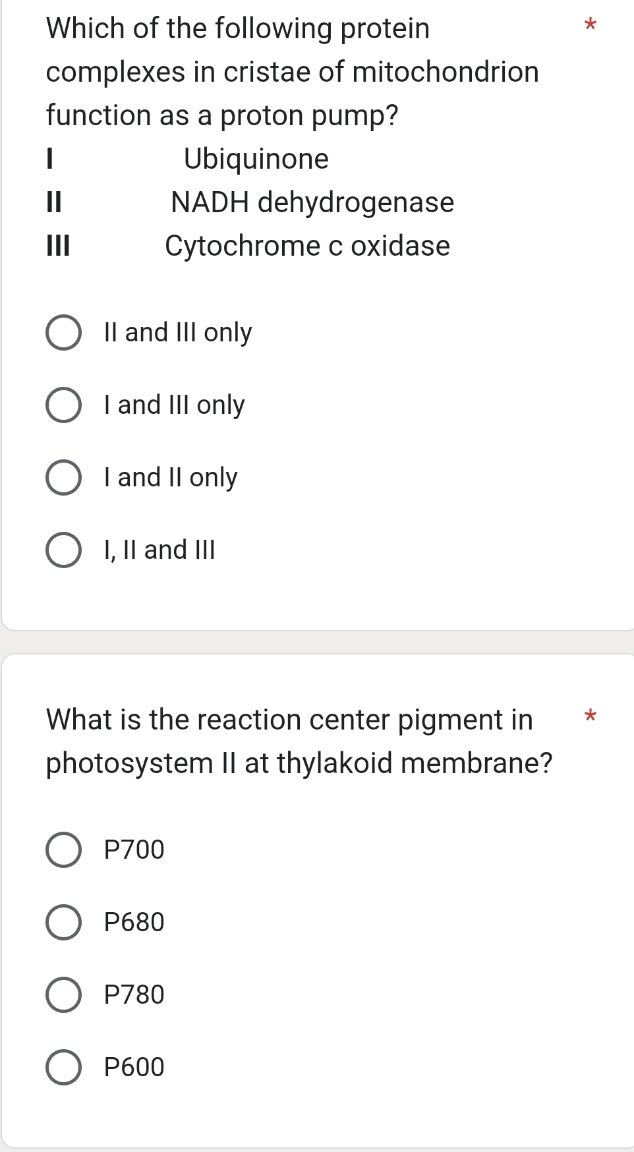Select P700 as the reaction center pigment

tap(63, 850)
